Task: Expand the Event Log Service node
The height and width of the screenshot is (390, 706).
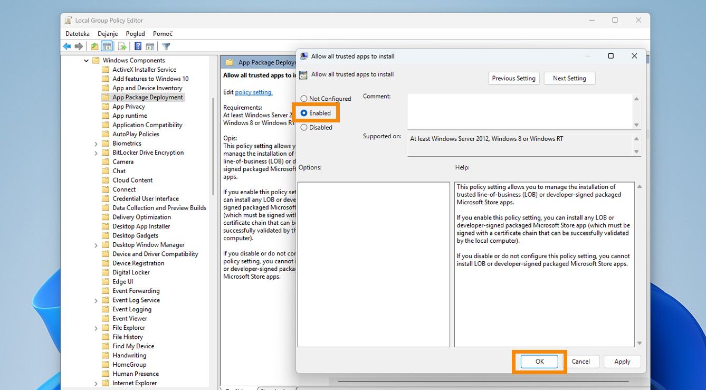Action: click(x=96, y=300)
